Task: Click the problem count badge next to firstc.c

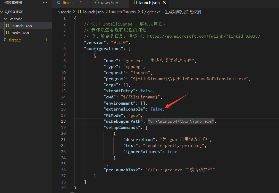Action: [46, 40]
